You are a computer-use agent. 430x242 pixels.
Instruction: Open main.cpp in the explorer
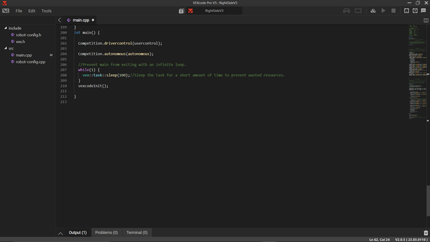pos(24,55)
